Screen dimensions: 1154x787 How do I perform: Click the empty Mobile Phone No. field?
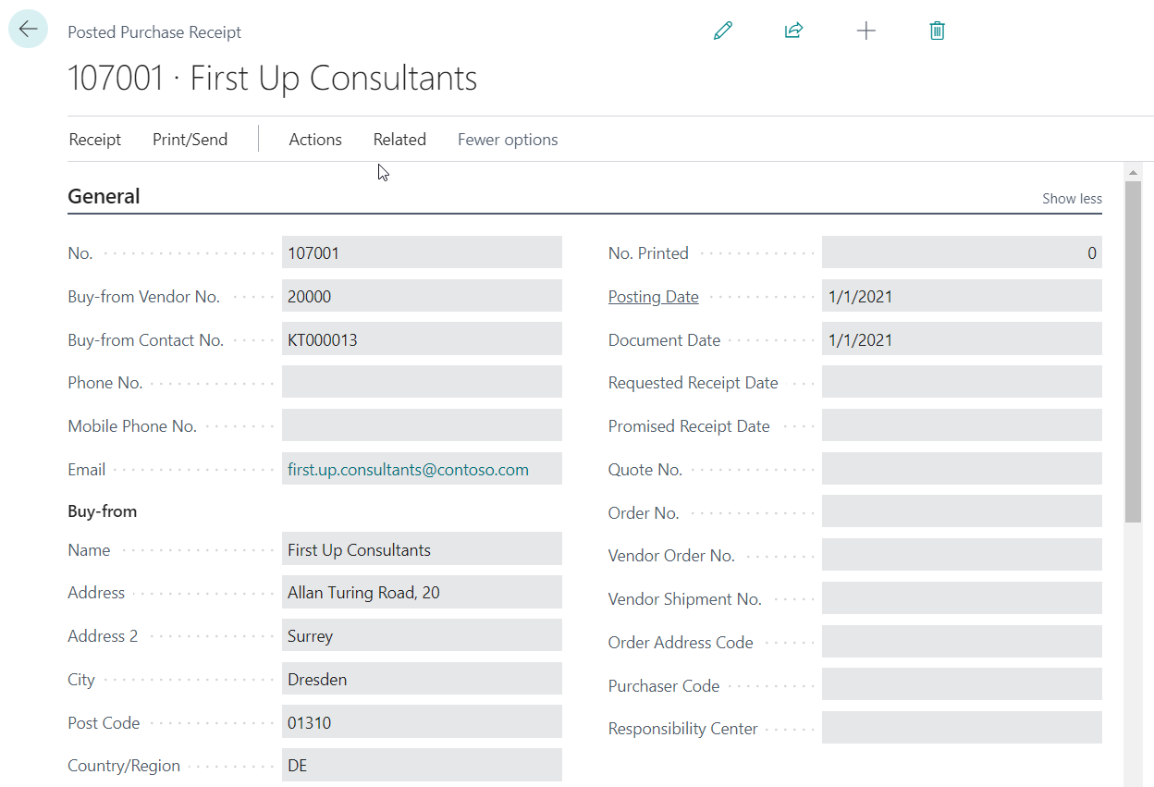[422, 425]
